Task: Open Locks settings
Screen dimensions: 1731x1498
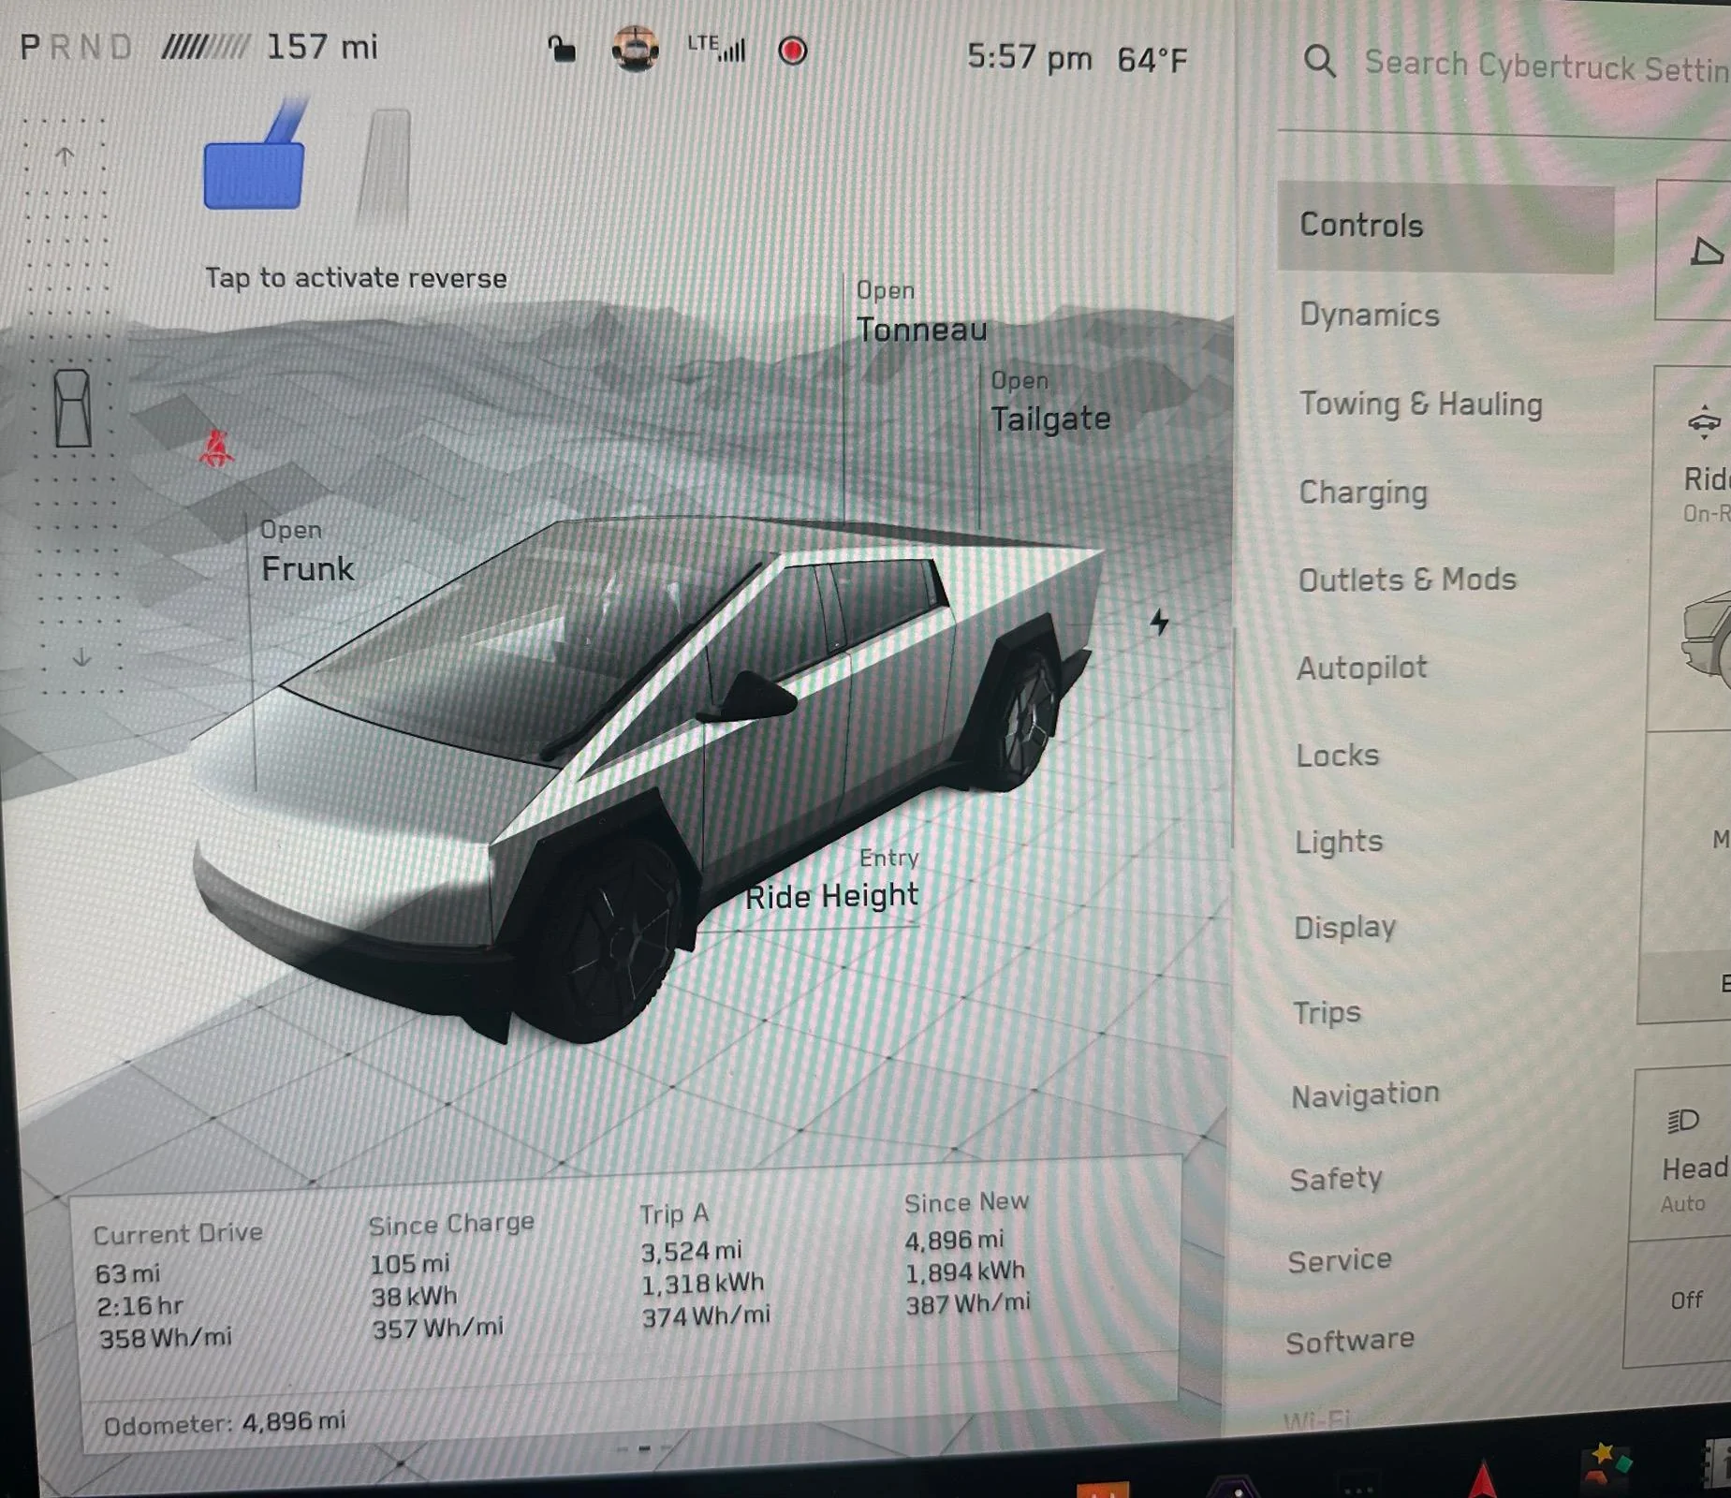Action: click(1337, 755)
